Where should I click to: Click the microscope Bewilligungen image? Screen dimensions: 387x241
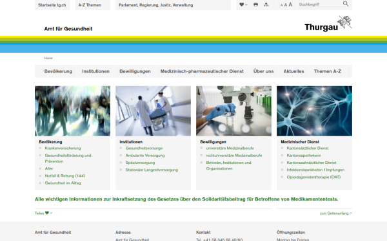point(233,111)
